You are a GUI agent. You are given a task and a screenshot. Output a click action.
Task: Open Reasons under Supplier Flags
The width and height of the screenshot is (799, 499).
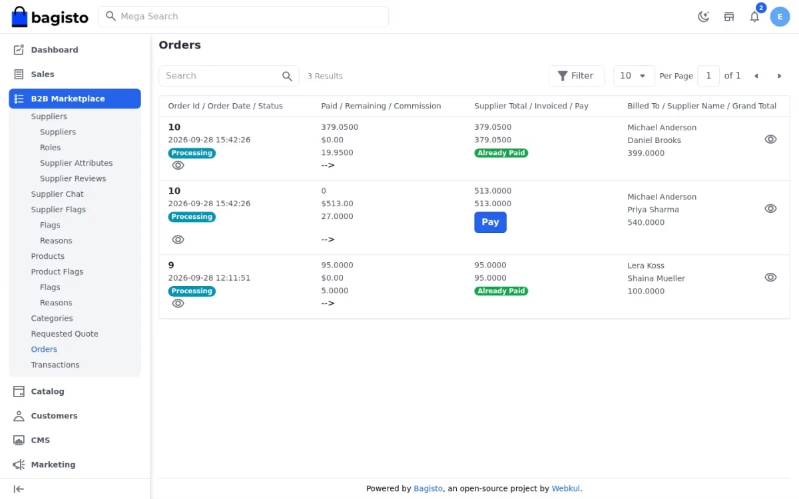[56, 241]
